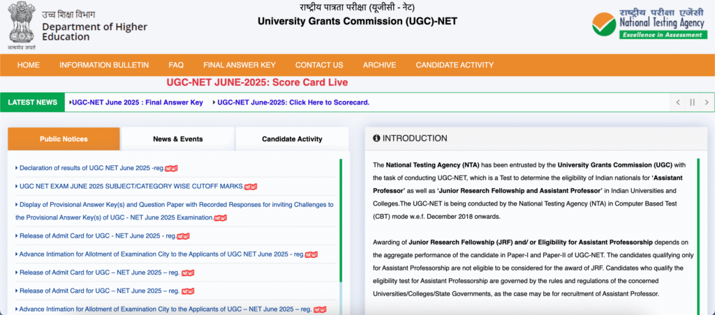
Task: Switch to Candidate Activity tab
Action: coord(292,139)
